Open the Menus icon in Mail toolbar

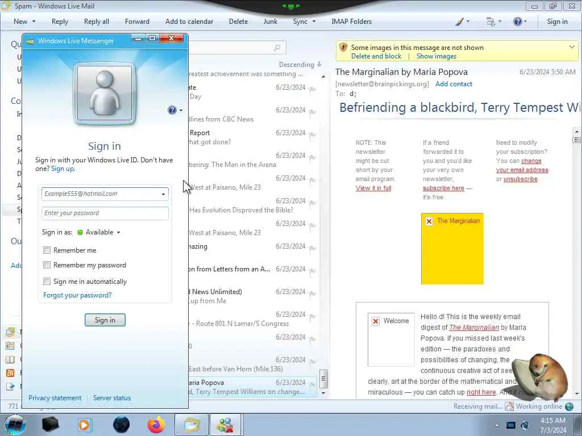pyautogui.click(x=490, y=22)
